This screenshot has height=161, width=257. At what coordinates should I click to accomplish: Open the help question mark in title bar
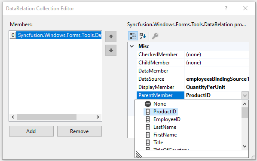click(x=226, y=8)
